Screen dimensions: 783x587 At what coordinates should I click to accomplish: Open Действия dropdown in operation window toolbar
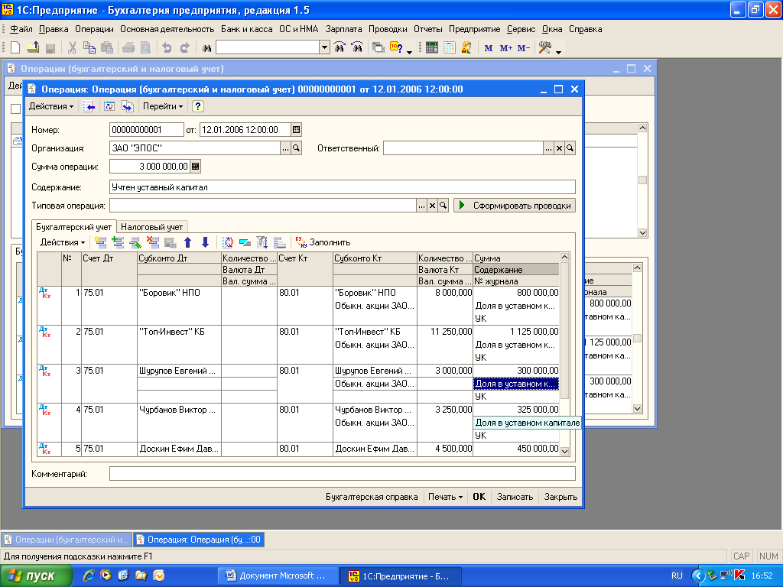51,106
